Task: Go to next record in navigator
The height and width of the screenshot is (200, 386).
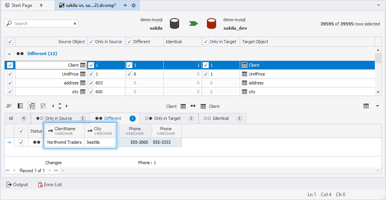Action: click(50, 170)
